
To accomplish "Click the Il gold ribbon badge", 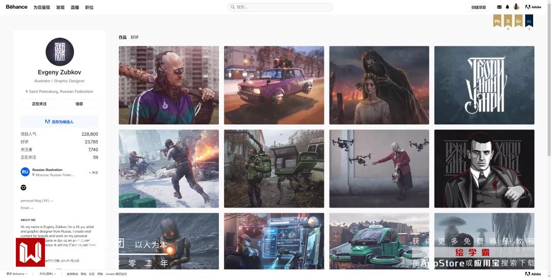I will [508, 21].
